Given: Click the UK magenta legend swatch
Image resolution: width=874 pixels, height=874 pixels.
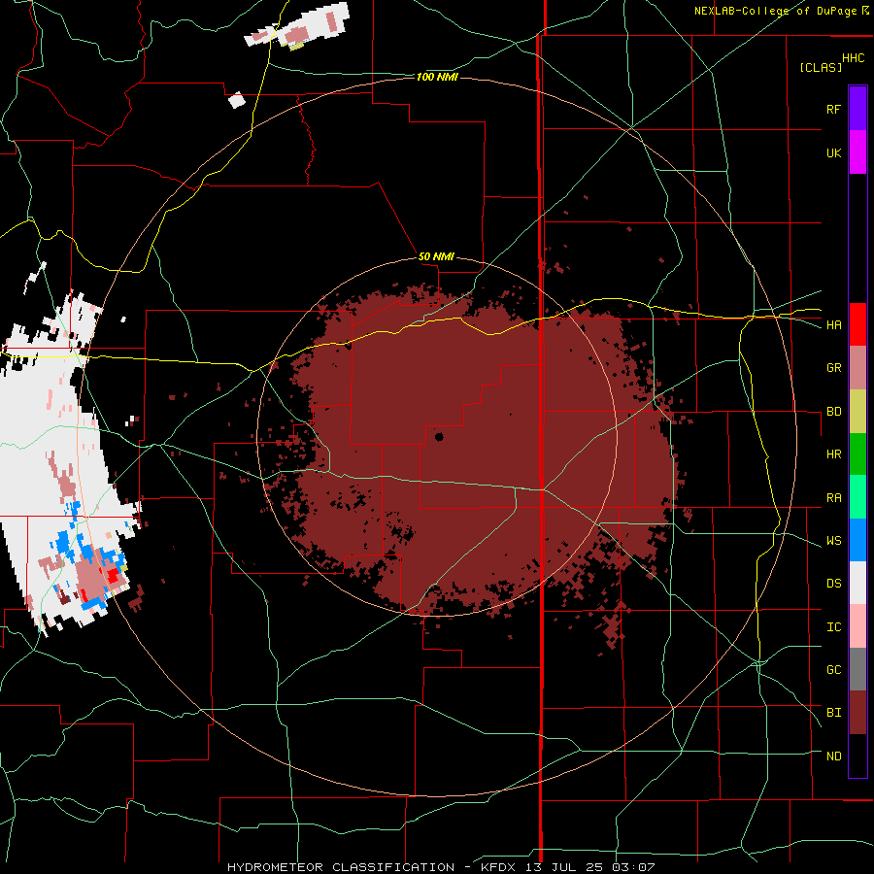Looking at the screenshot, I should [x=857, y=152].
